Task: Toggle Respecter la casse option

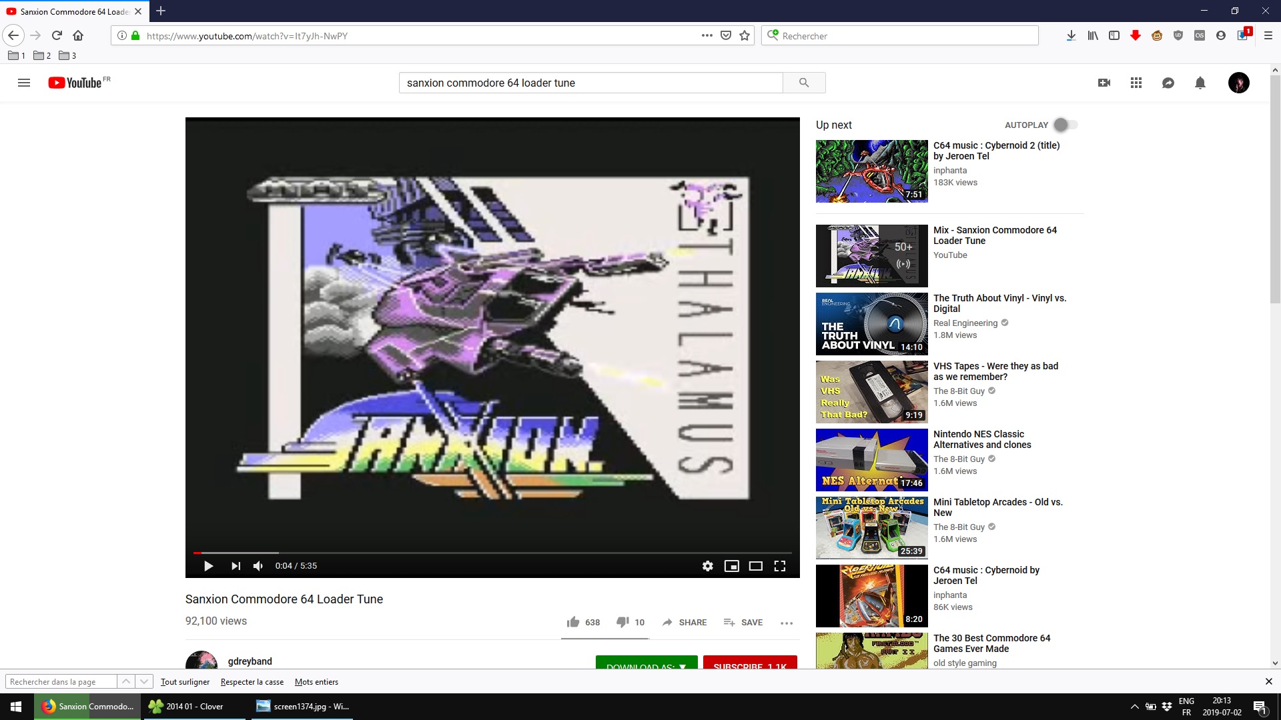Action: pyautogui.click(x=252, y=681)
